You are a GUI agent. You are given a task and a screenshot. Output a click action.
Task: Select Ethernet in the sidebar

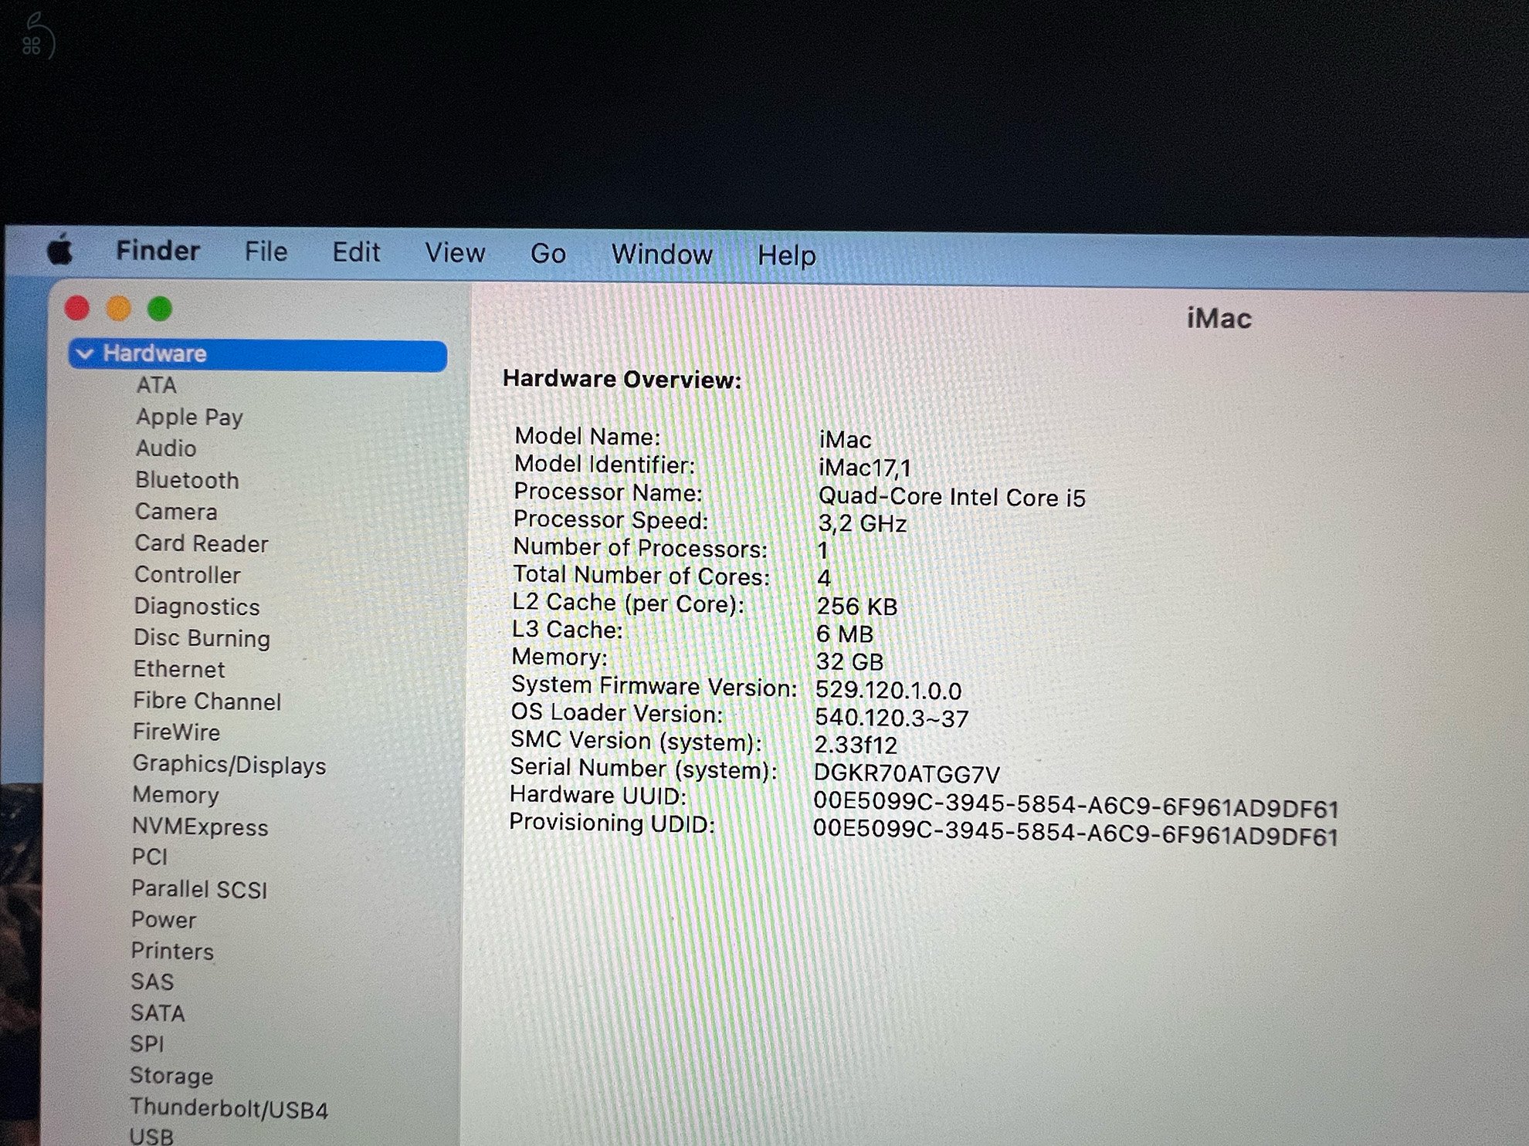[179, 669]
